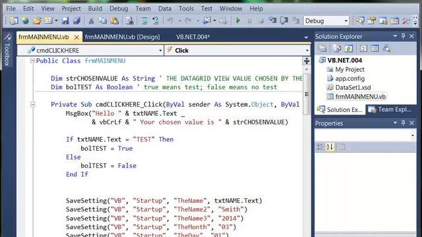Click the Step Over icon
Image resolution: width=422 pixels, height=237 pixels.
284,20
